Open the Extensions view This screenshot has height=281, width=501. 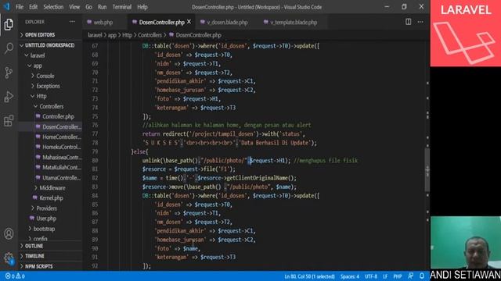point(9,121)
